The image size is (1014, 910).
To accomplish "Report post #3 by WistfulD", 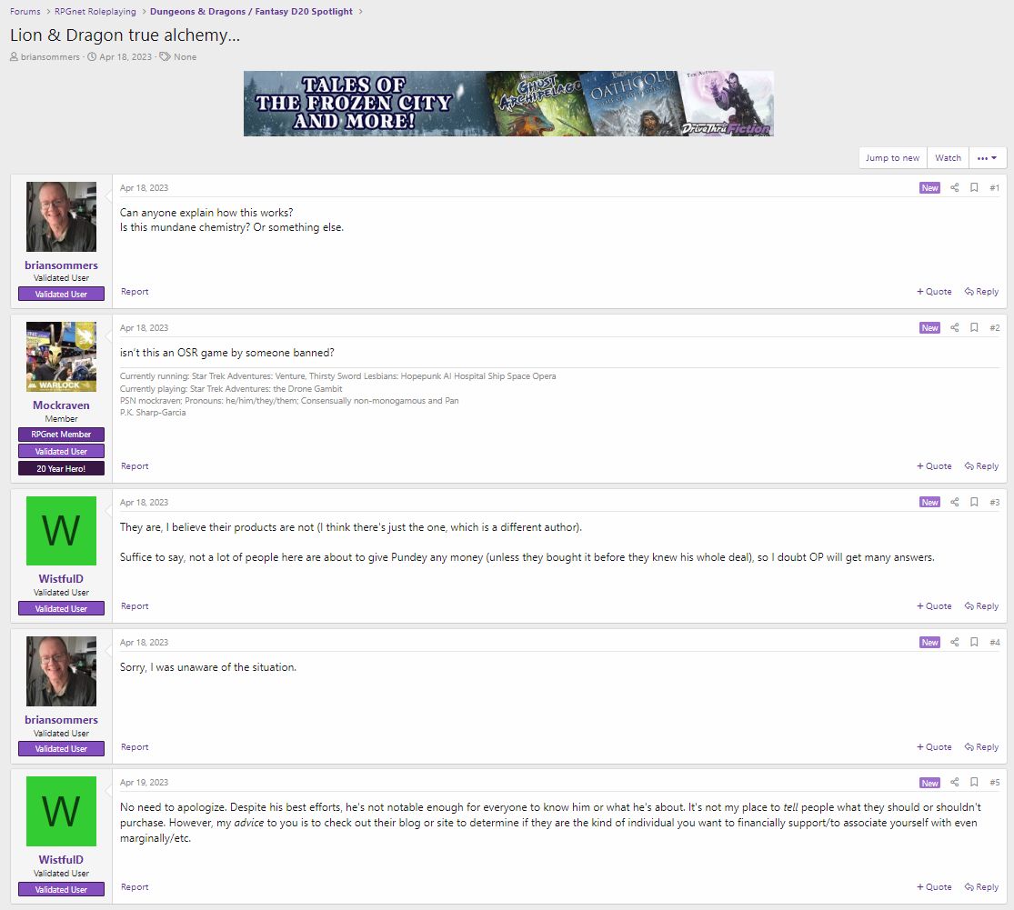I will (x=135, y=606).
